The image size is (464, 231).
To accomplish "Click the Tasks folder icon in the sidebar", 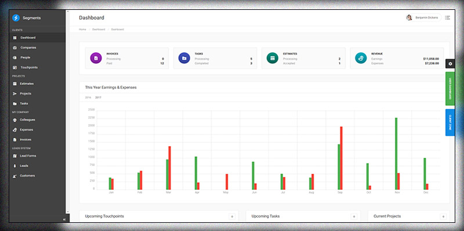I will point(15,104).
